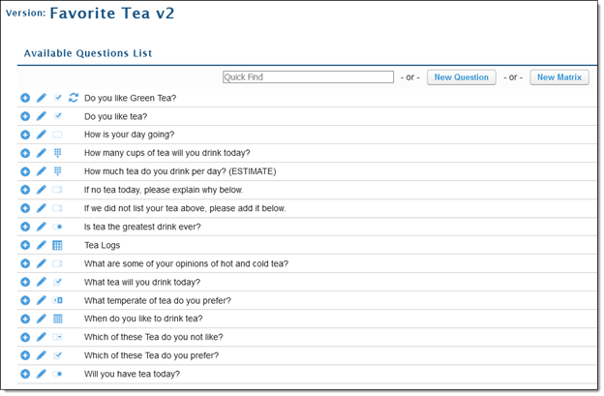Click into the Quick Find field
The width and height of the screenshot is (604, 396).
point(308,77)
